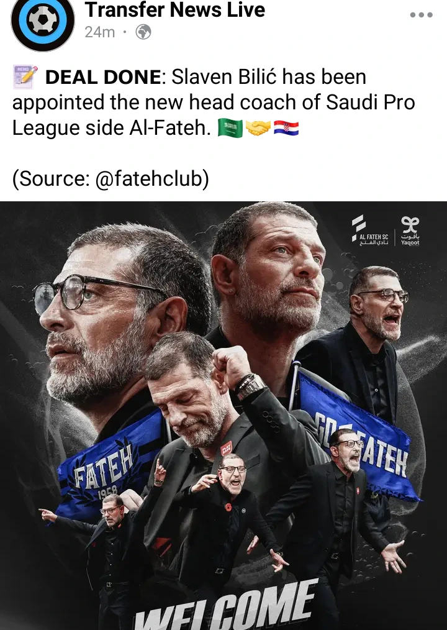Click the globe public audience icon

(143, 32)
